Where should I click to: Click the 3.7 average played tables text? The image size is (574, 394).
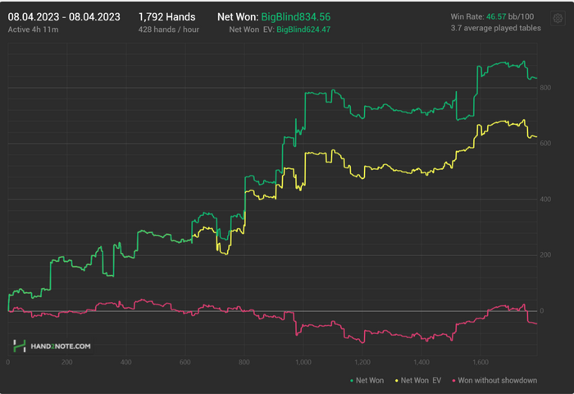coord(495,28)
